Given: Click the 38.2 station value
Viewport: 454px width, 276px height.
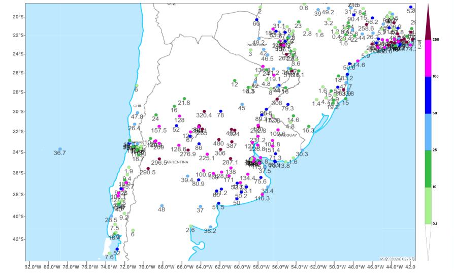Looking at the screenshot, I should pos(210,231).
